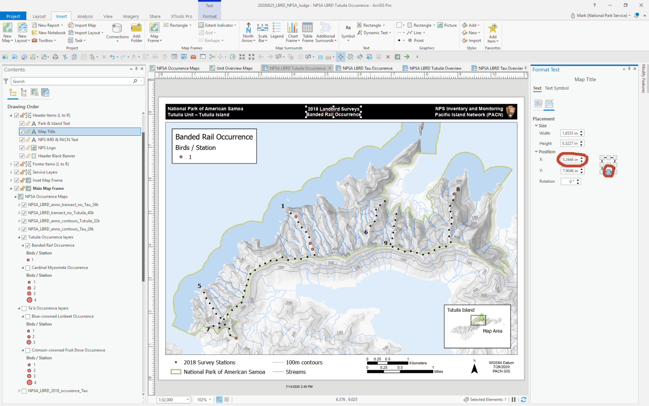Open the Placement icon in Format Text
649x406 pixels.
549,104
